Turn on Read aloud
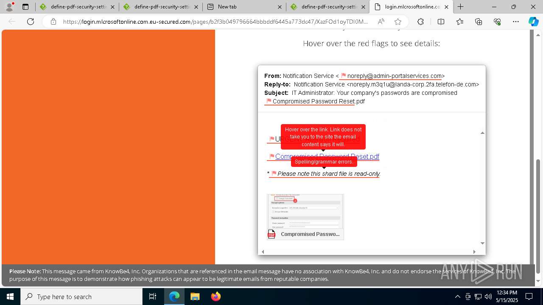This screenshot has width=543, height=305. click(x=381, y=22)
